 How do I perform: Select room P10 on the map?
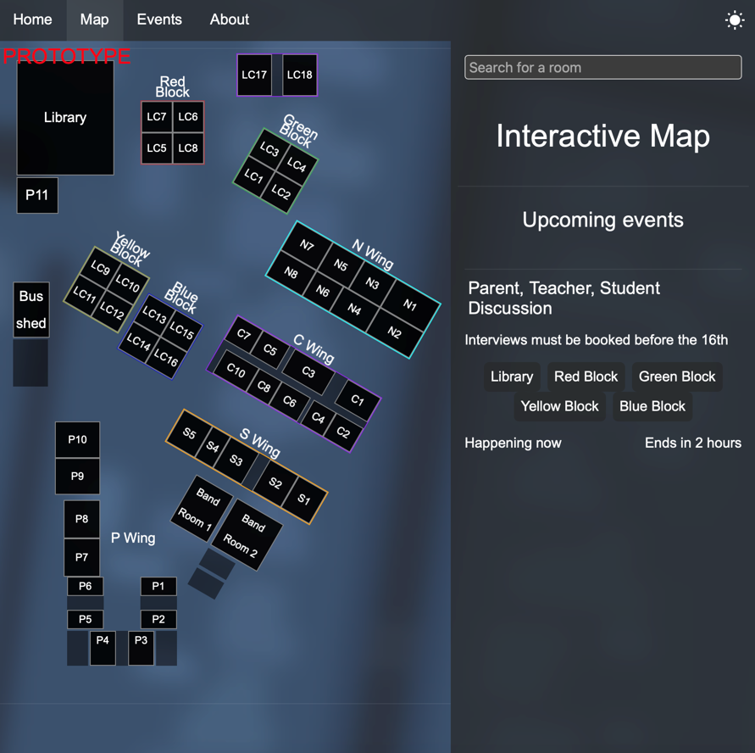pos(77,439)
